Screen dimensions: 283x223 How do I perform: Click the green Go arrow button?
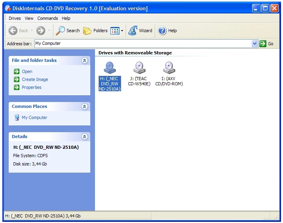(262, 44)
